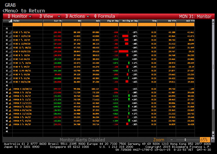217x154 pixels.
Task: Click the 65% zoom value box
Action: 205,140
